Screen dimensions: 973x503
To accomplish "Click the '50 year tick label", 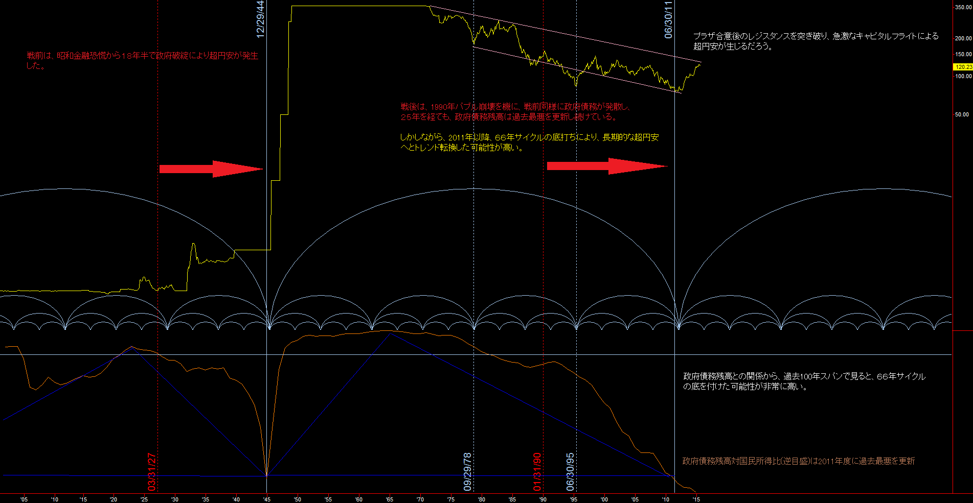I will coord(298,499).
